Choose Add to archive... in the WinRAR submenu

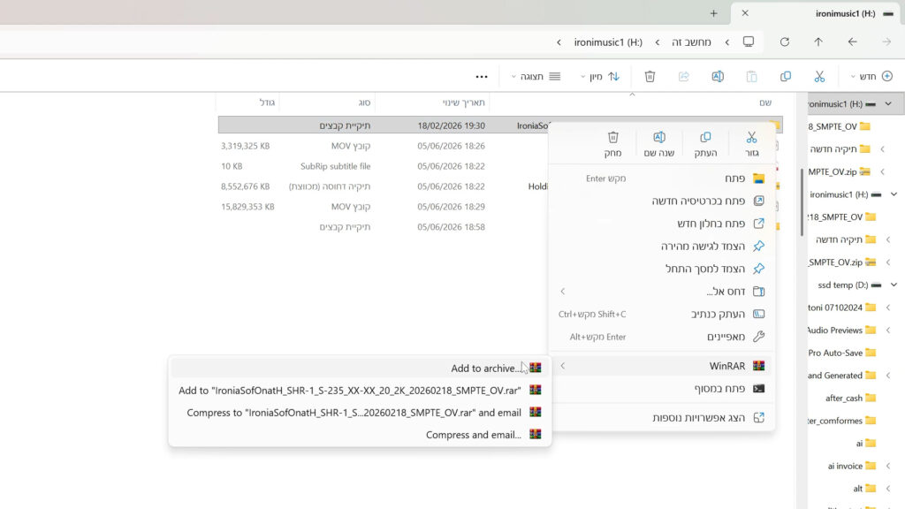(x=361, y=368)
